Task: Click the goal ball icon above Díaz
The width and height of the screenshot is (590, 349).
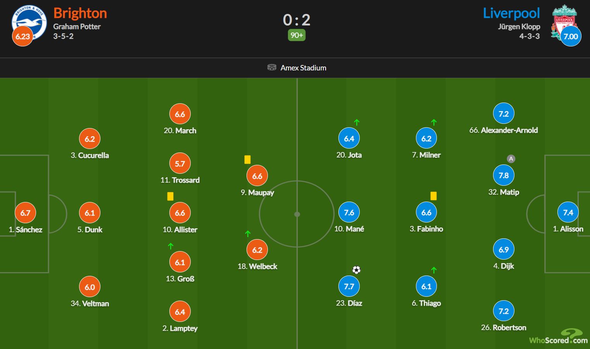Action: coord(356,270)
